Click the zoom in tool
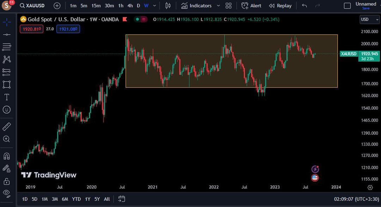The width and height of the screenshot is (381, 207). pos(7,139)
